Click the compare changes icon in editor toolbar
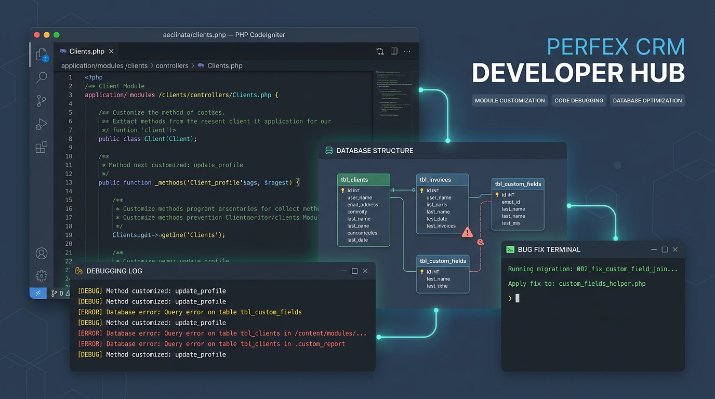Viewport: 715px width, 399px height. 380,51
